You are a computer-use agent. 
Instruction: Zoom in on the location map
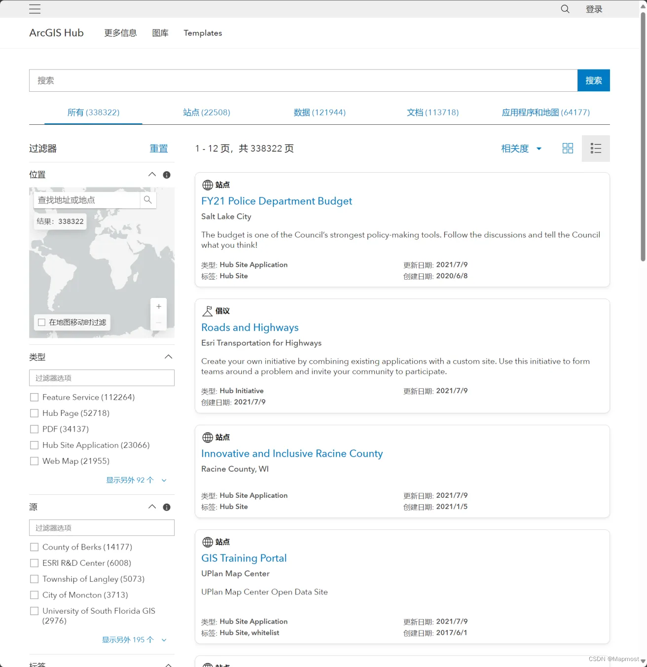point(159,306)
